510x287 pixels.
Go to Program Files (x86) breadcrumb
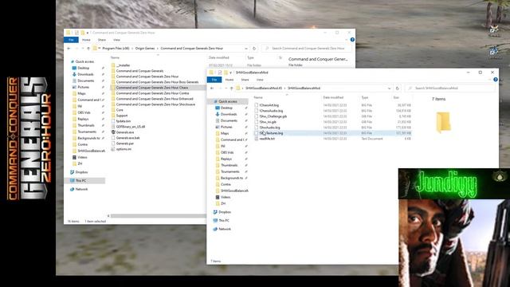point(116,48)
